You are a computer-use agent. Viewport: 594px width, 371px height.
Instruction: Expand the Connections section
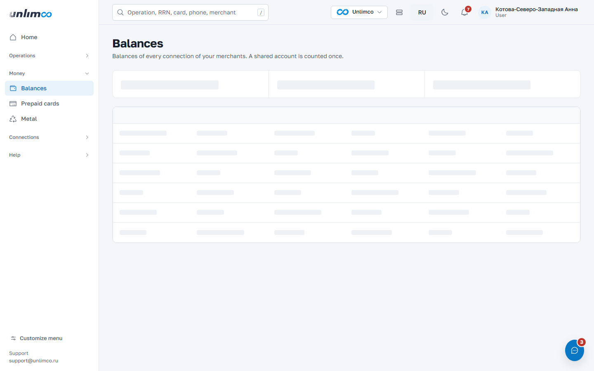click(49, 137)
